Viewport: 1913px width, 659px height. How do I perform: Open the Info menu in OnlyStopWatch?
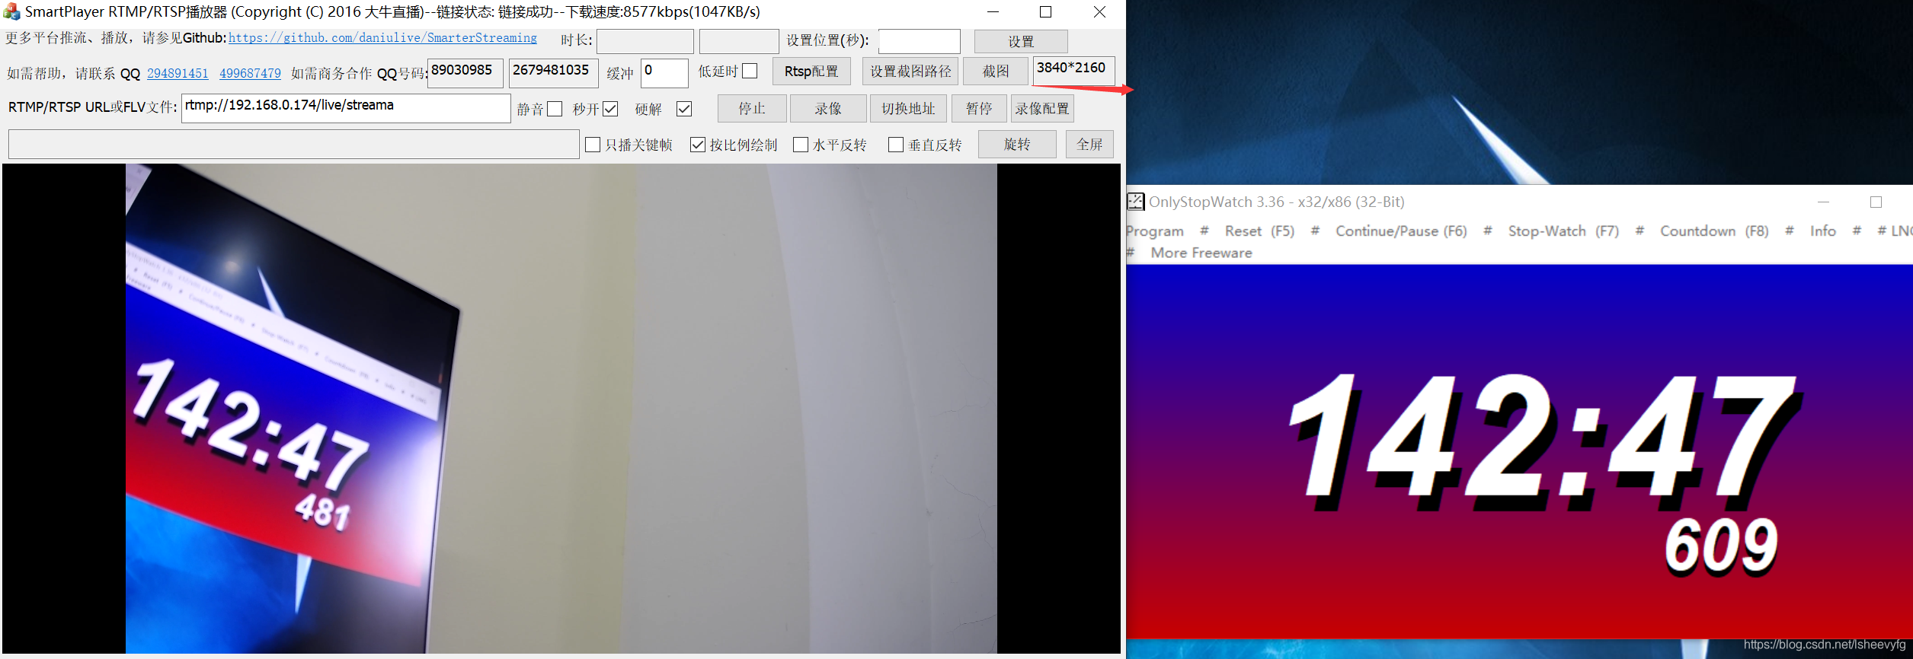click(x=1823, y=231)
